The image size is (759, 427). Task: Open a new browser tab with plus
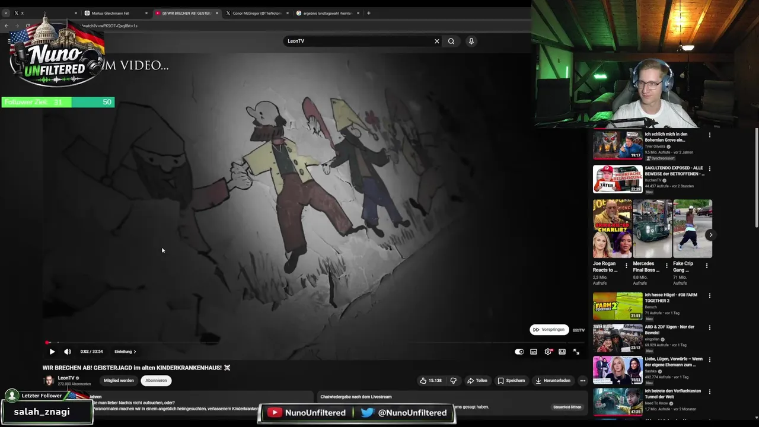coord(368,13)
